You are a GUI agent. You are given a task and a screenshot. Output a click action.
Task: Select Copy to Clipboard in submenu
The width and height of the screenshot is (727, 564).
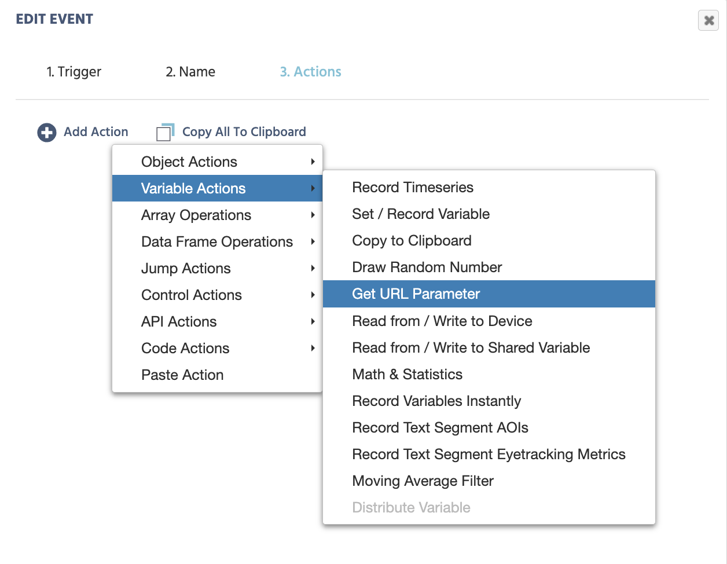pyautogui.click(x=489, y=241)
